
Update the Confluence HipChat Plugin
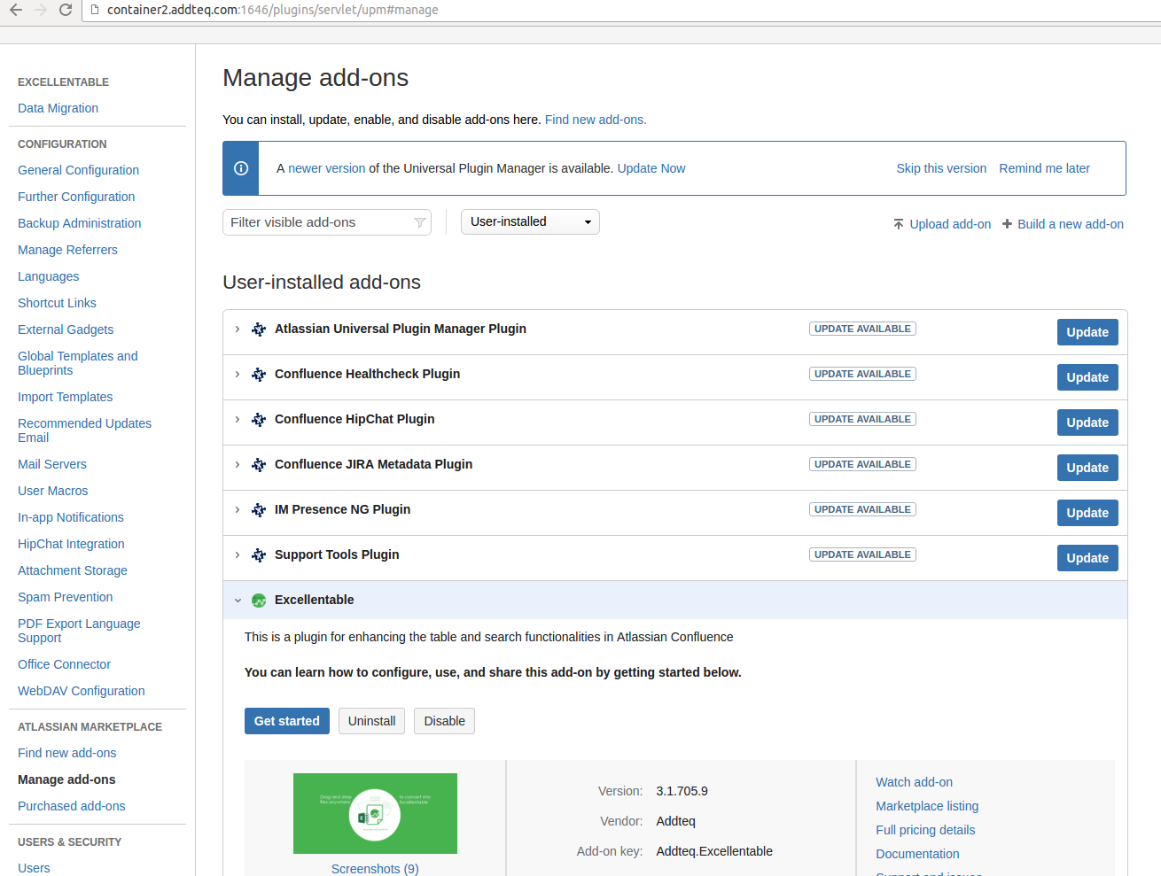coord(1087,422)
